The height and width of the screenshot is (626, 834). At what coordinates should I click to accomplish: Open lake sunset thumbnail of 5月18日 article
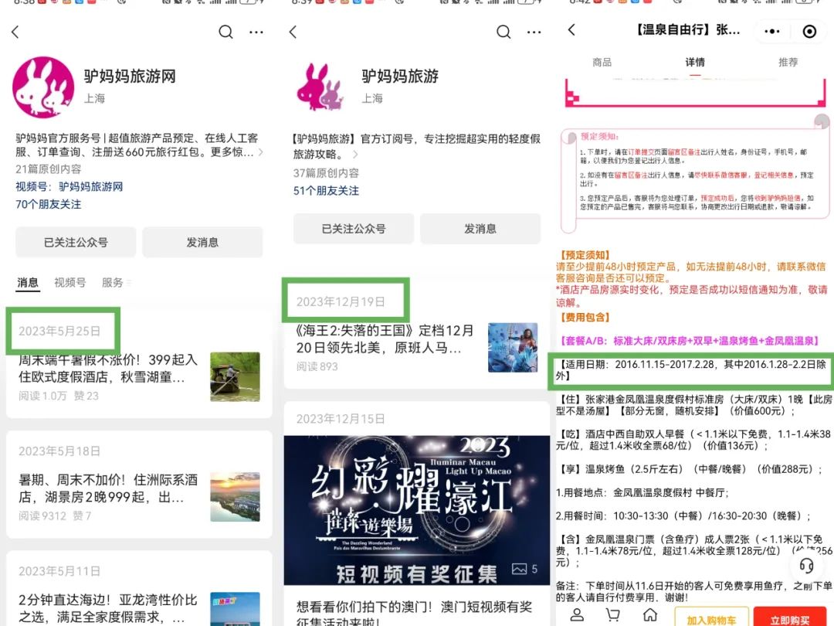tap(235, 497)
